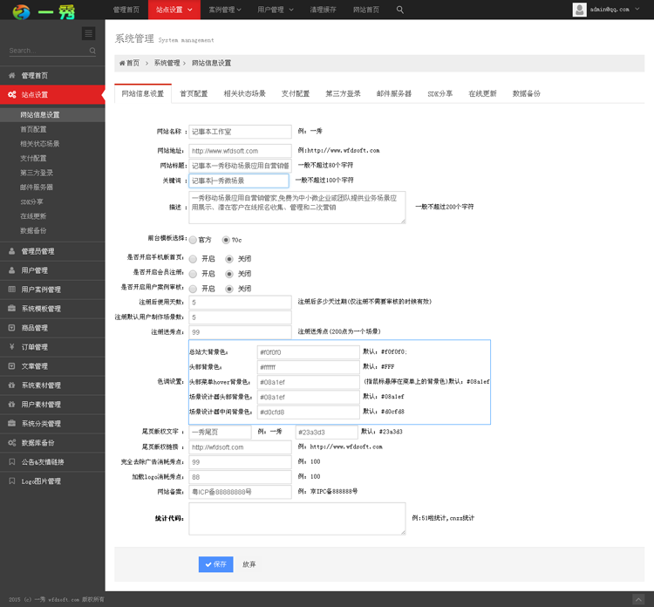The height and width of the screenshot is (607, 654).
Task: Open 管理首页 in top navigation
Action: 126,10
